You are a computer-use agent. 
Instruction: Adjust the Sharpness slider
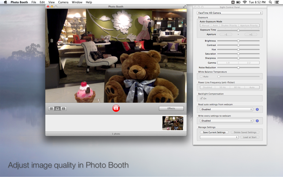pyautogui.click(x=238, y=58)
